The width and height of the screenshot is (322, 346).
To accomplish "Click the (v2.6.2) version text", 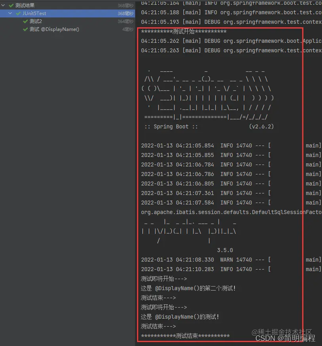I will [261, 126].
